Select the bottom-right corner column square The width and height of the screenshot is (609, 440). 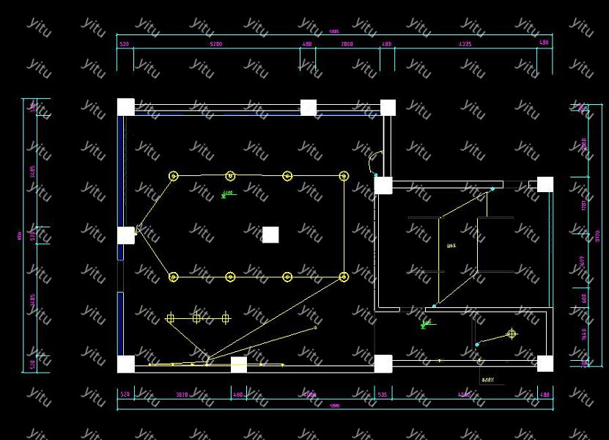click(545, 364)
